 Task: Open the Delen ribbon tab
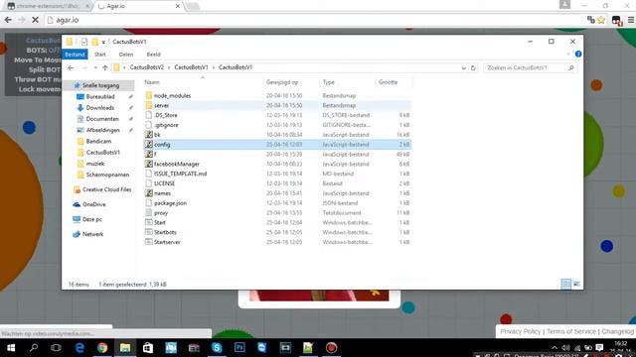pos(126,55)
